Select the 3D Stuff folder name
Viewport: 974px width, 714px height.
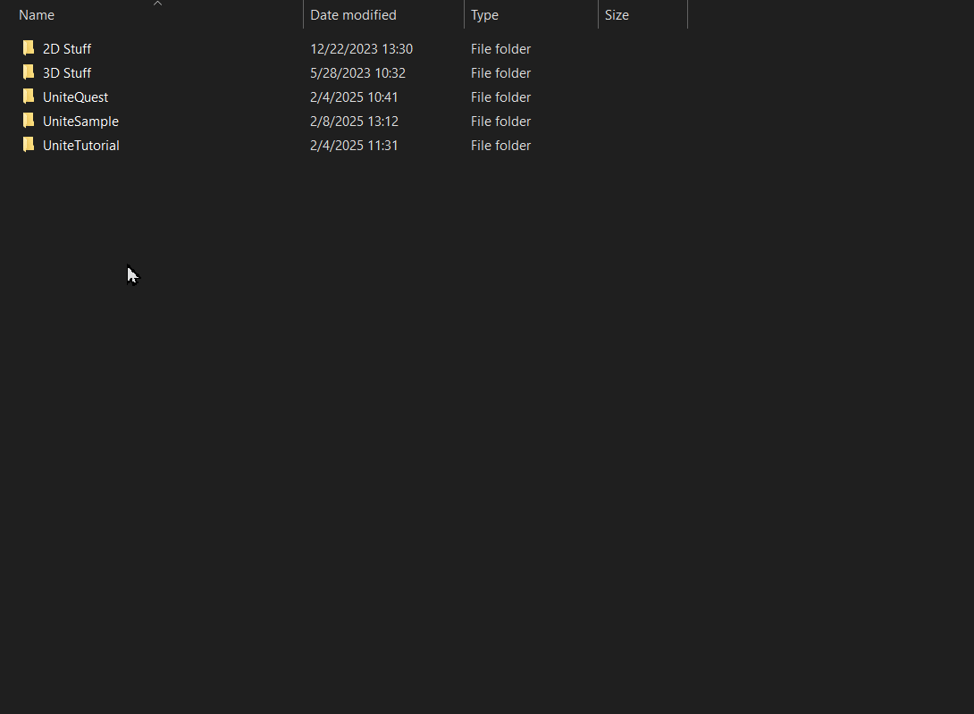point(67,73)
